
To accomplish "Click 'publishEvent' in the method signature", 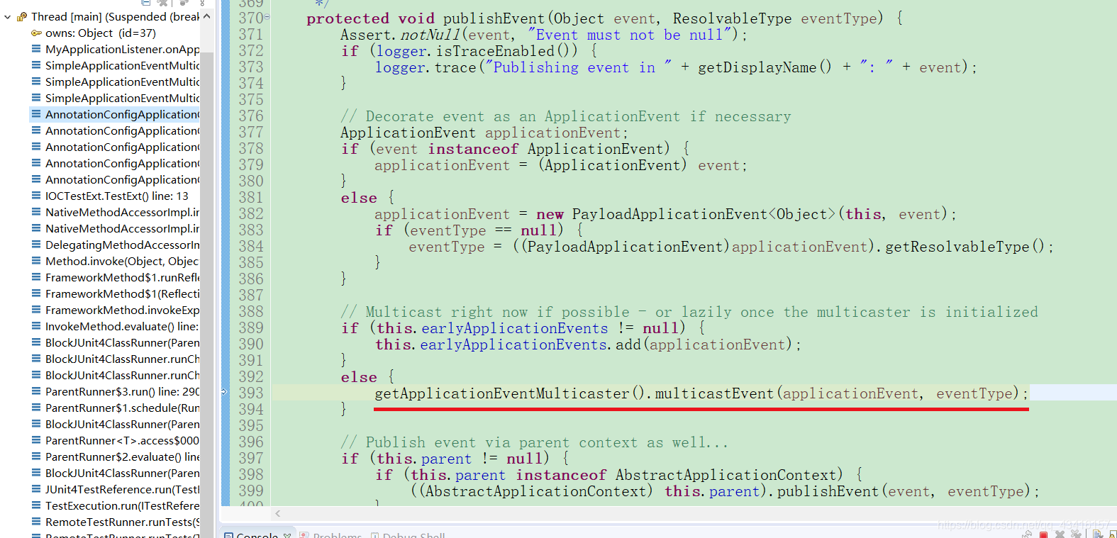I will click(x=494, y=18).
